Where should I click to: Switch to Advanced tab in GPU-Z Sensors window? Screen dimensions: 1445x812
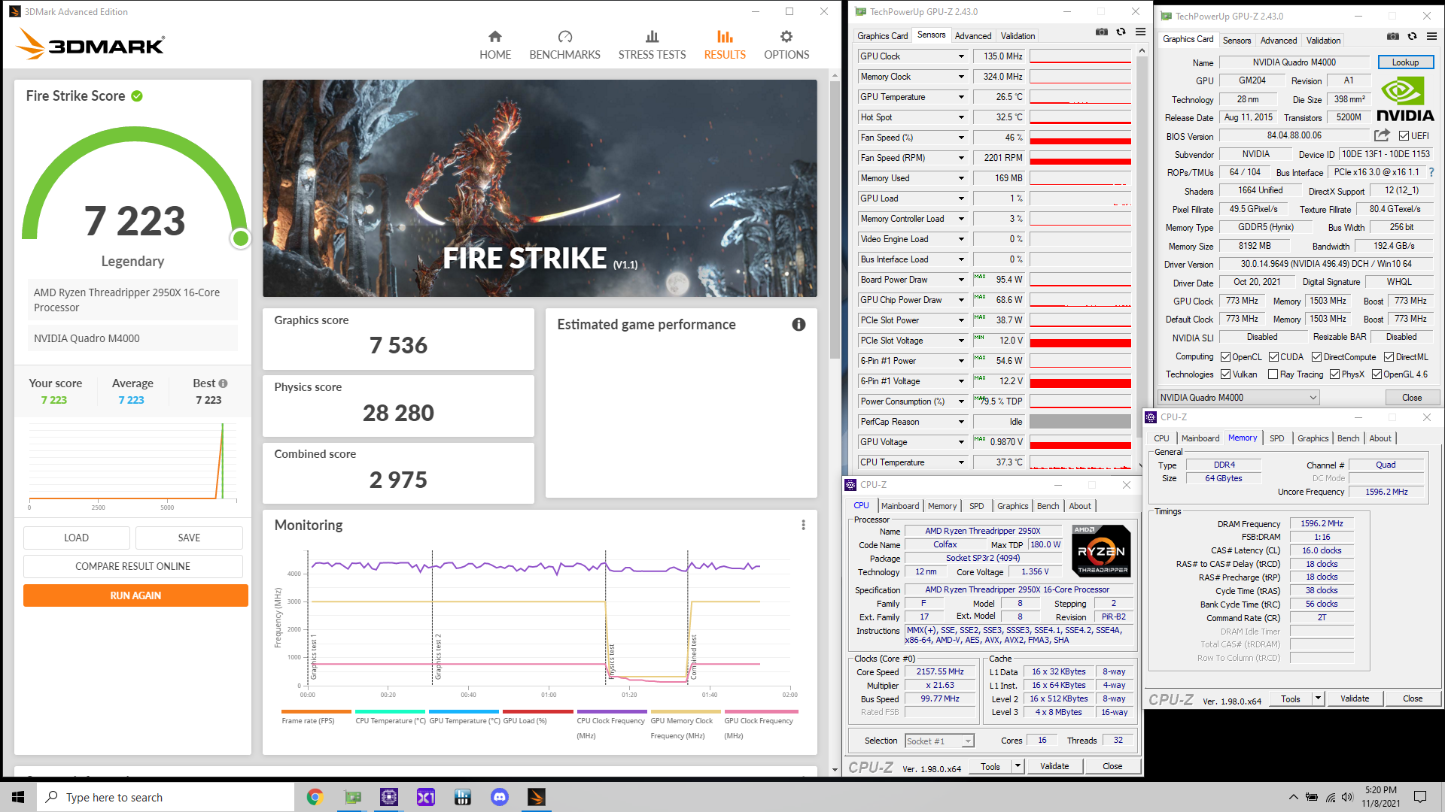coord(973,36)
